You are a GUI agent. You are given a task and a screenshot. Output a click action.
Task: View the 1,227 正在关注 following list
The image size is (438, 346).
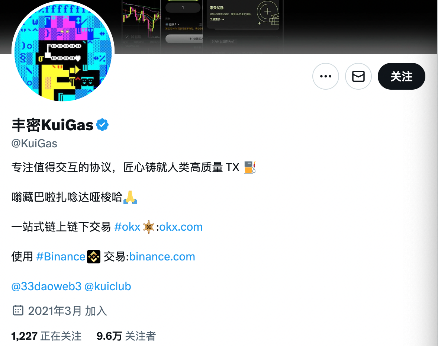pyautogui.click(x=46, y=336)
